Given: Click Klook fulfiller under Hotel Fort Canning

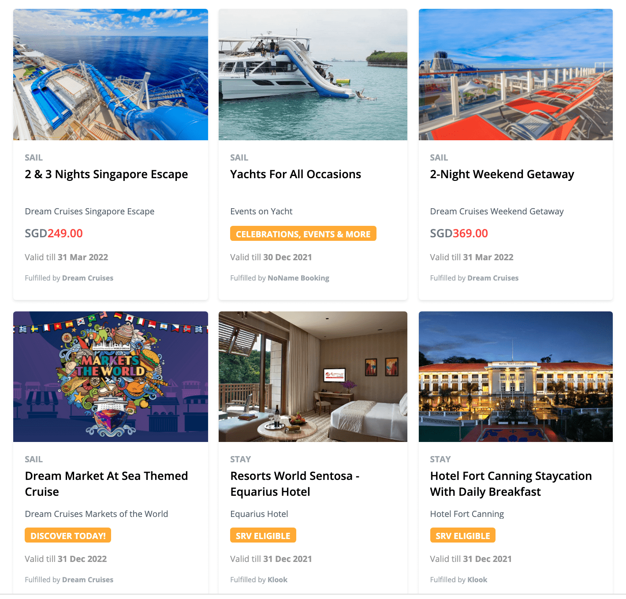Looking at the screenshot, I should (x=477, y=580).
